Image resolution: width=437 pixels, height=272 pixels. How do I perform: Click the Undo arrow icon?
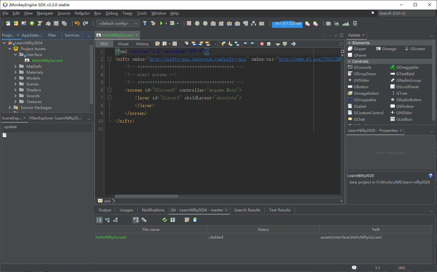[77, 24]
